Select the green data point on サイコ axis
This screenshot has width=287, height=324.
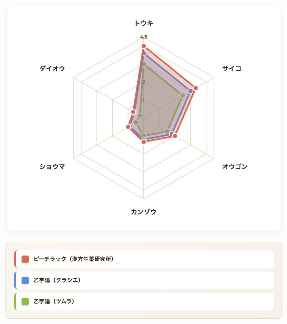183,95
